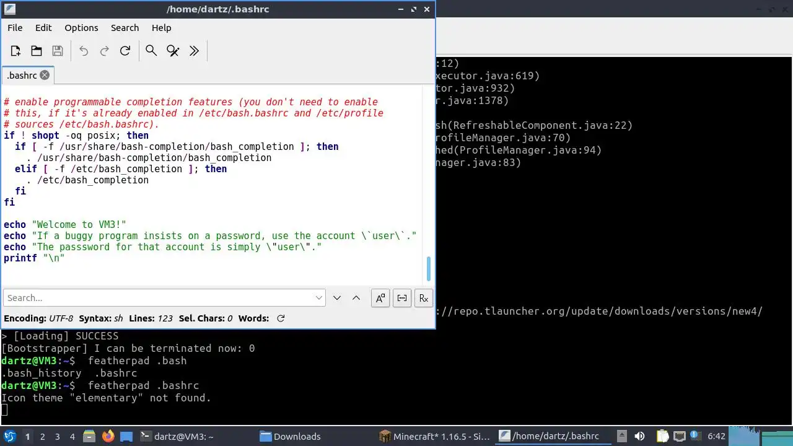This screenshot has width=793, height=446.
Task: Switch to virtual desktop 4
Action: [x=72, y=437]
